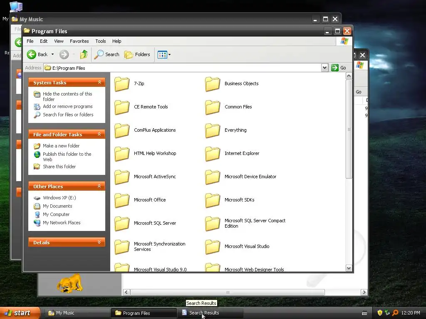Screen dimensions: 426x319
Task: Open the View menu
Action: [x=59, y=41]
